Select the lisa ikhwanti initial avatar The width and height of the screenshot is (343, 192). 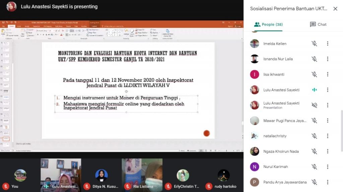(x=255, y=74)
